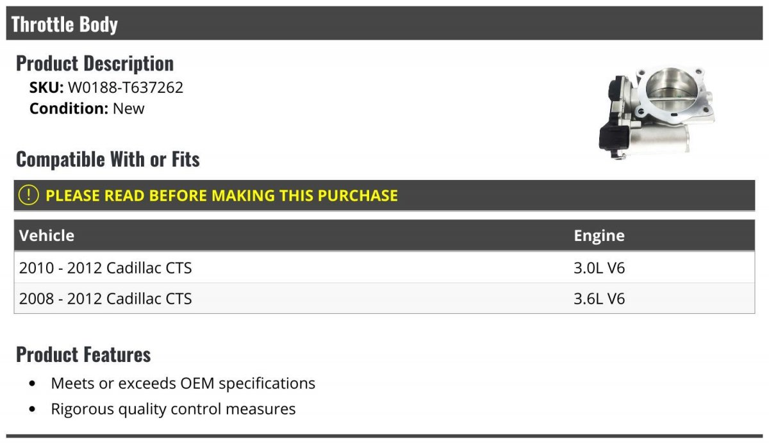The width and height of the screenshot is (769, 444).
Task: Click the Meets or exceeds OEM specifications bullet
Action: point(183,384)
